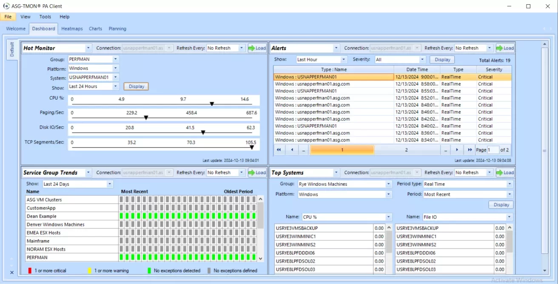Select the vertical Default dashboard tab
Viewport: 558px width, 284px height.
12,49
